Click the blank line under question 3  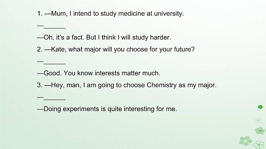(x=55, y=100)
